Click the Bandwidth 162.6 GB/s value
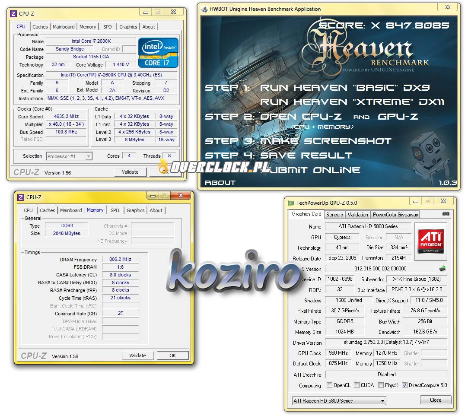The image size is (468, 419). pyautogui.click(x=425, y=332)
